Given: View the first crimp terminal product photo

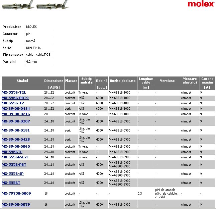Looking at the screenshot, I should (18, 5).
